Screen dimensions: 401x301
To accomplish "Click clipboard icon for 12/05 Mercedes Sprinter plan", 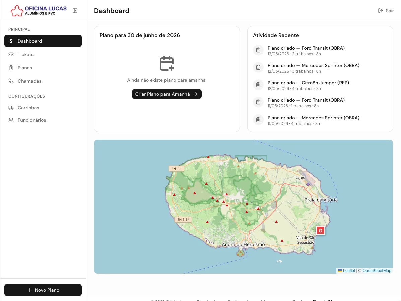I will tap(258, 67).
